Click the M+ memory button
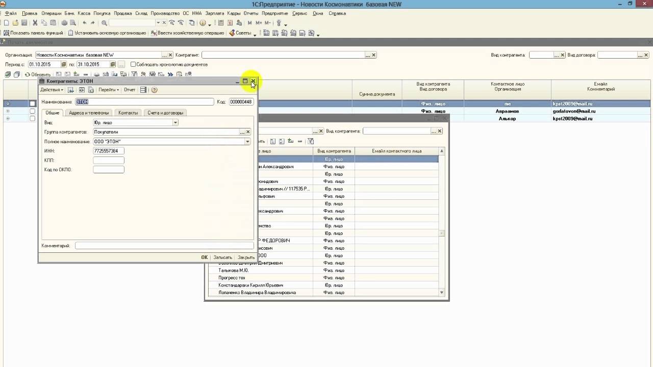The height and width of the screenshot is (367, 653). tap(259, 23)
